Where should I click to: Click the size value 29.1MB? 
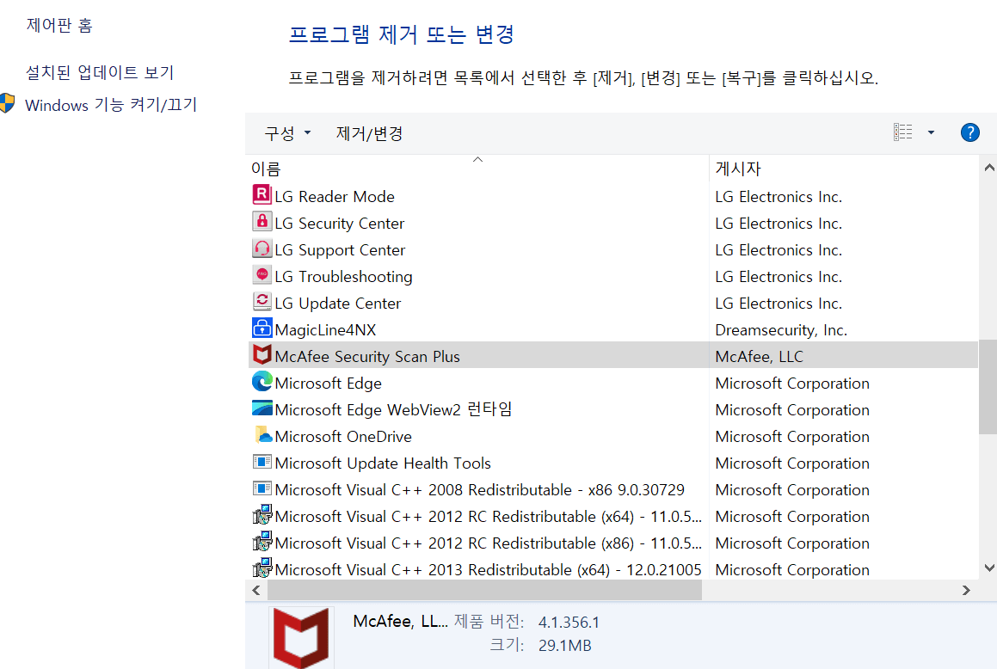564,646
